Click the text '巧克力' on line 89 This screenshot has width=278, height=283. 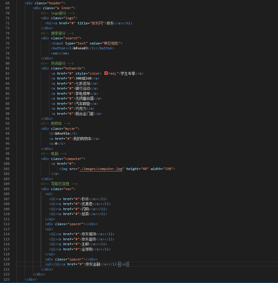(x=81, y=108)
